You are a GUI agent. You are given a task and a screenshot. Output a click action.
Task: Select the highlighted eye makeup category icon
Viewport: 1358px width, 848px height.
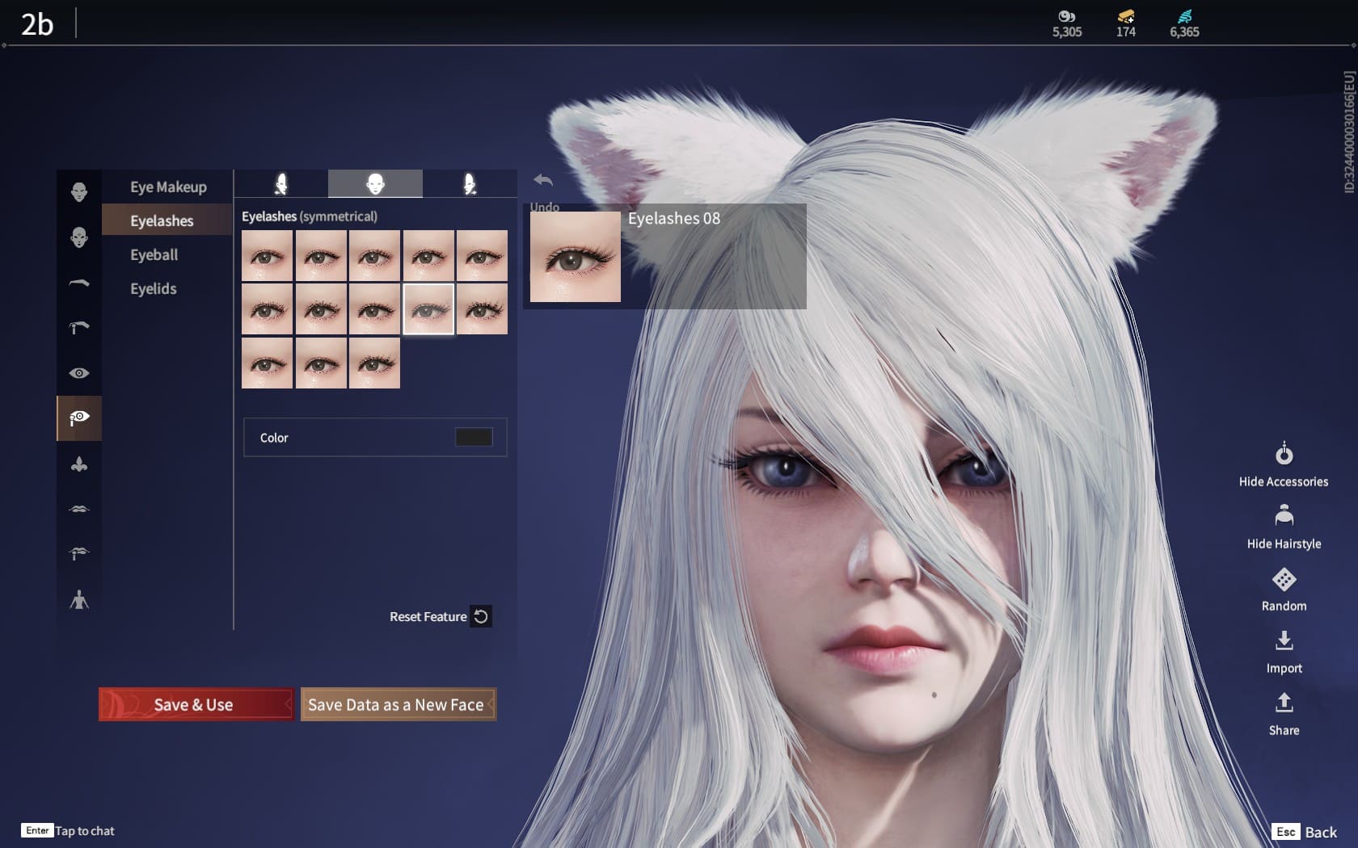pos(79,418)
